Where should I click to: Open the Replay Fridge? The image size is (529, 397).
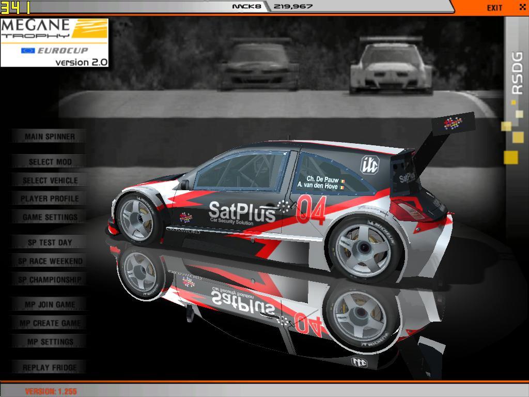[50, 368]
